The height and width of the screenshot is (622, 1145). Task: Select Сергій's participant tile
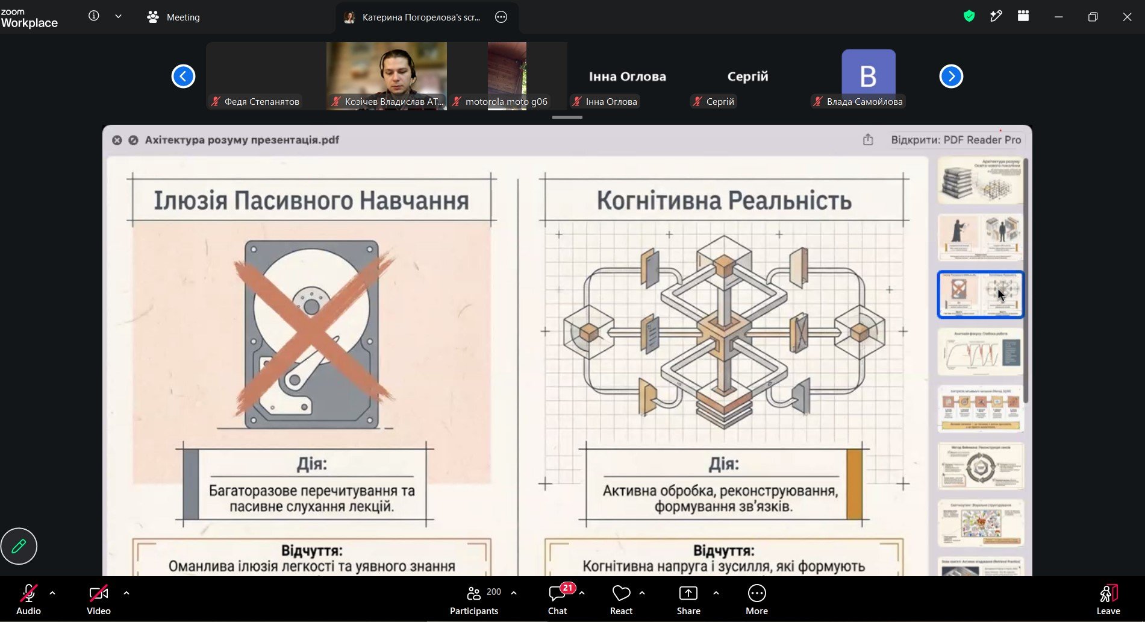click(x=748, y=76)
